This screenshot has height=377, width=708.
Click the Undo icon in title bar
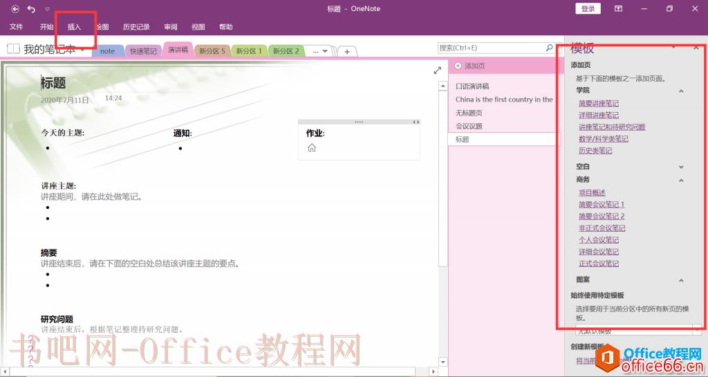click(31, 8)
